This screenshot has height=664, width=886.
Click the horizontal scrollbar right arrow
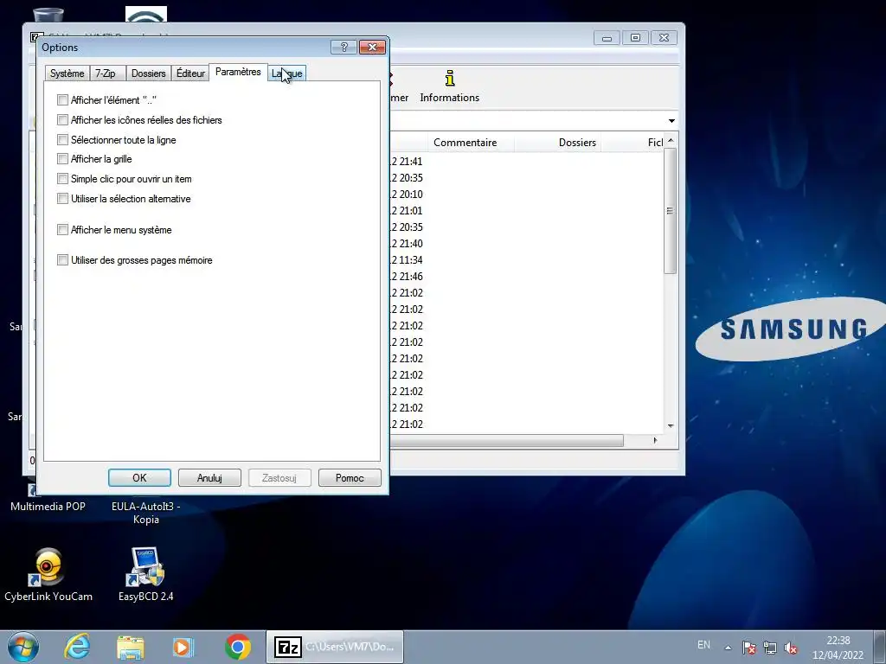click(655, 440)
